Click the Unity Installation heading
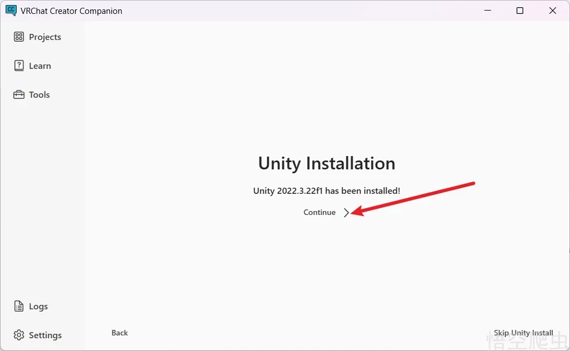570x351 pixels. coord(327,163)
